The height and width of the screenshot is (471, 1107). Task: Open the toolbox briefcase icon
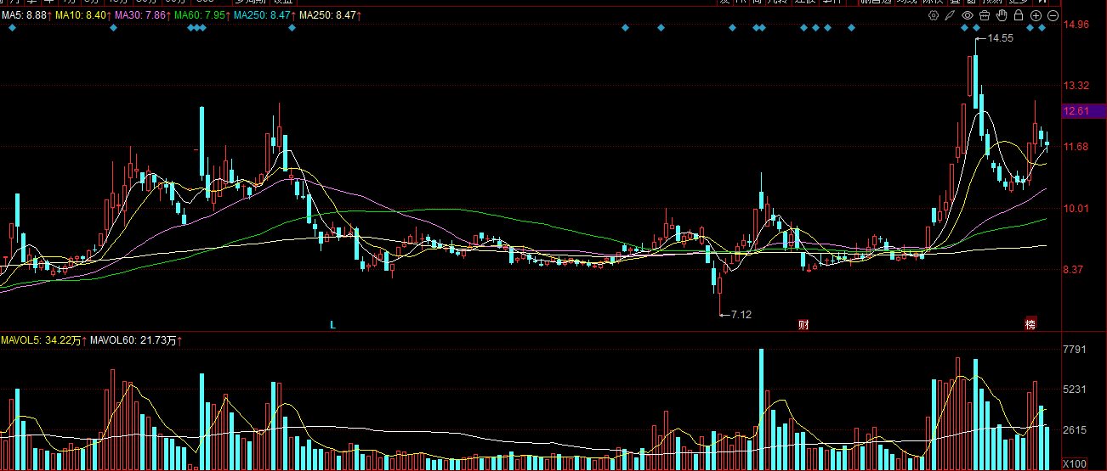pos(985,15)
